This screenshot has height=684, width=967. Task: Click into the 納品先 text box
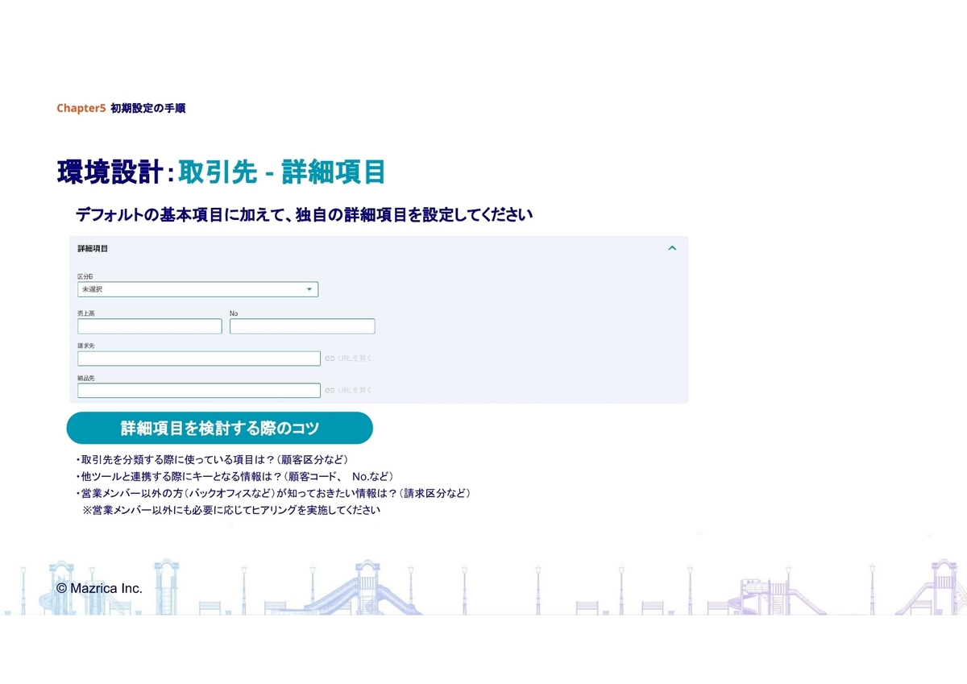click(199, 391)
